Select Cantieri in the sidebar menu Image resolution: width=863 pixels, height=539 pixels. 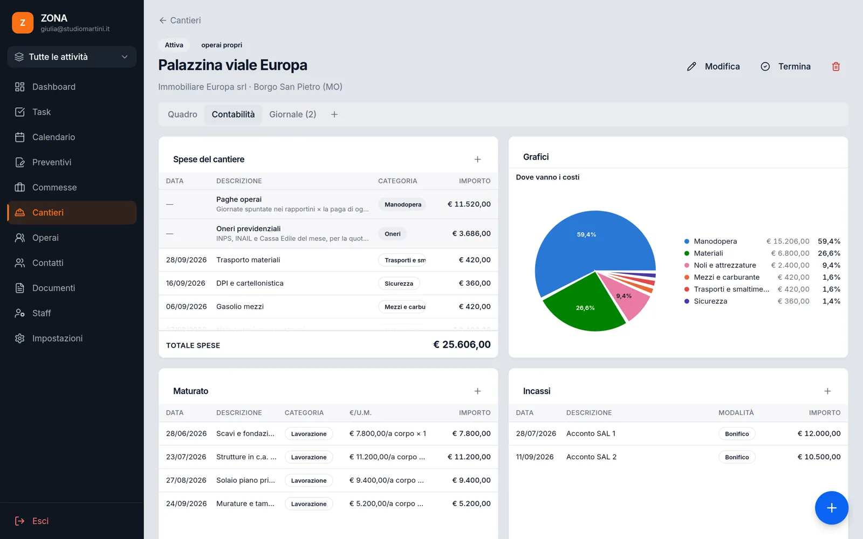coord(72,212)
